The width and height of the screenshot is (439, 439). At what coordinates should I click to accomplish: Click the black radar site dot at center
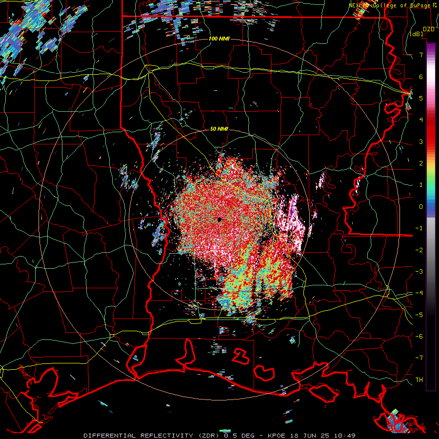point(219,220)
